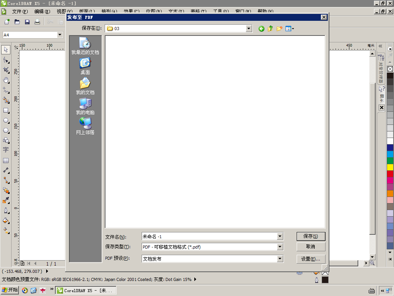Create a new folder in dialog
This screenshot has width=394, height=296.
coord(279,29)
